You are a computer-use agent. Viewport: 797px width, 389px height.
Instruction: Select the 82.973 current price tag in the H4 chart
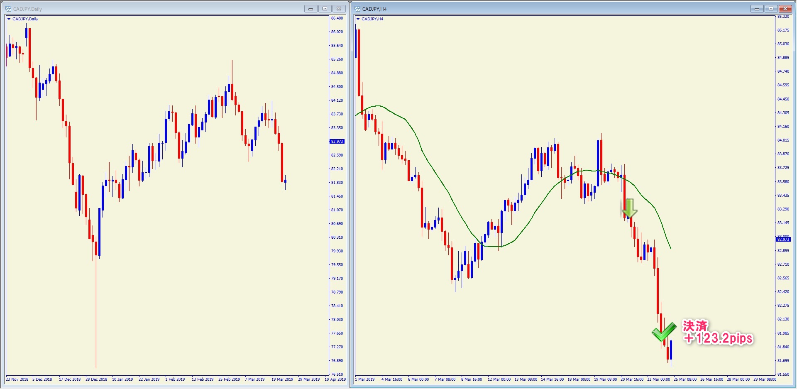(783, 240)
